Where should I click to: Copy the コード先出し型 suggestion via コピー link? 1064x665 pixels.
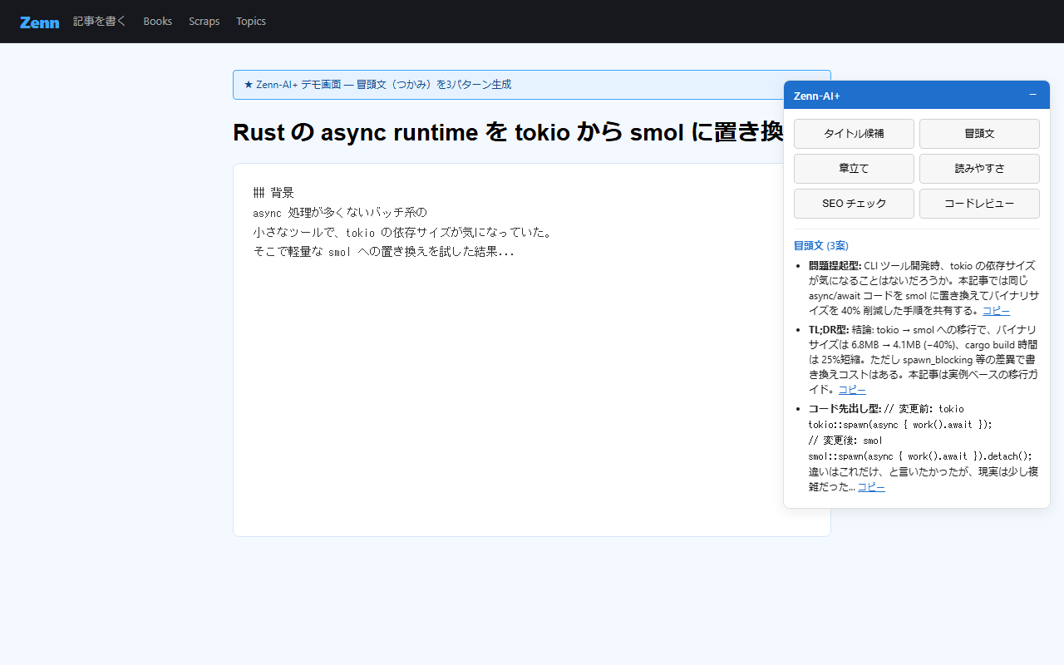(871, 488)
